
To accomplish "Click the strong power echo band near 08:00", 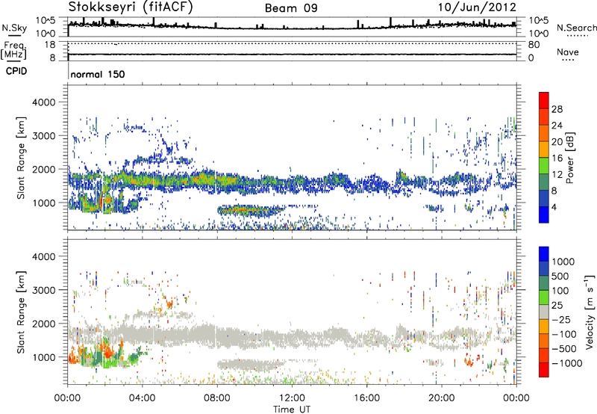I will pyautogui.click(x=217, y=179).
